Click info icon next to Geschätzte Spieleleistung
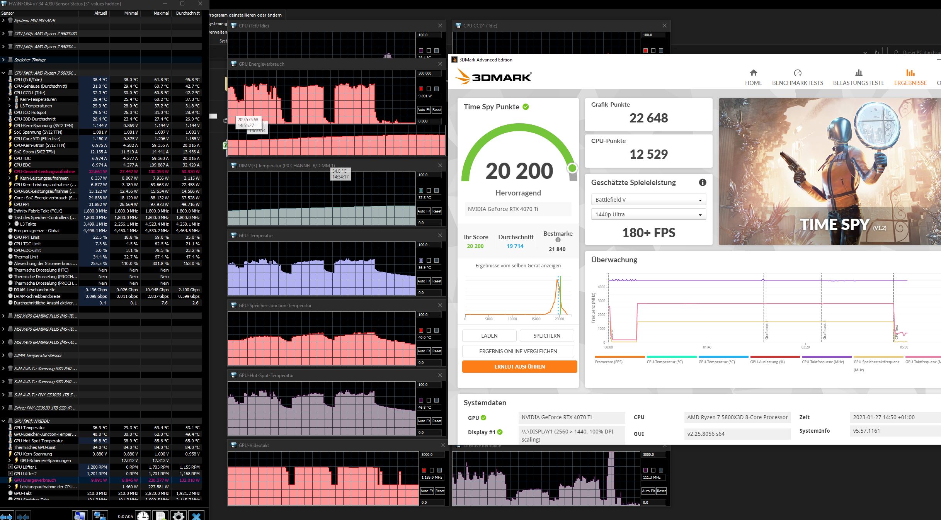This screenshot has height=520, width=941. [702, 182]
